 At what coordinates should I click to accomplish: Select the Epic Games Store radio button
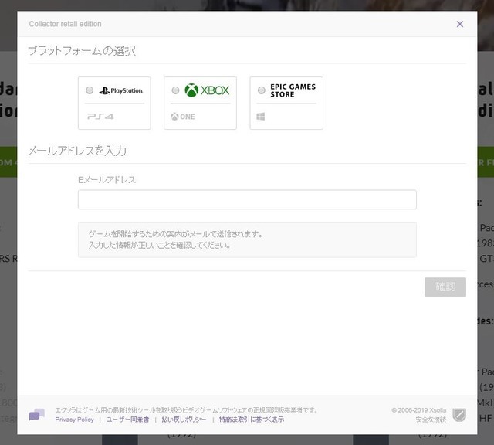point(262,90)
